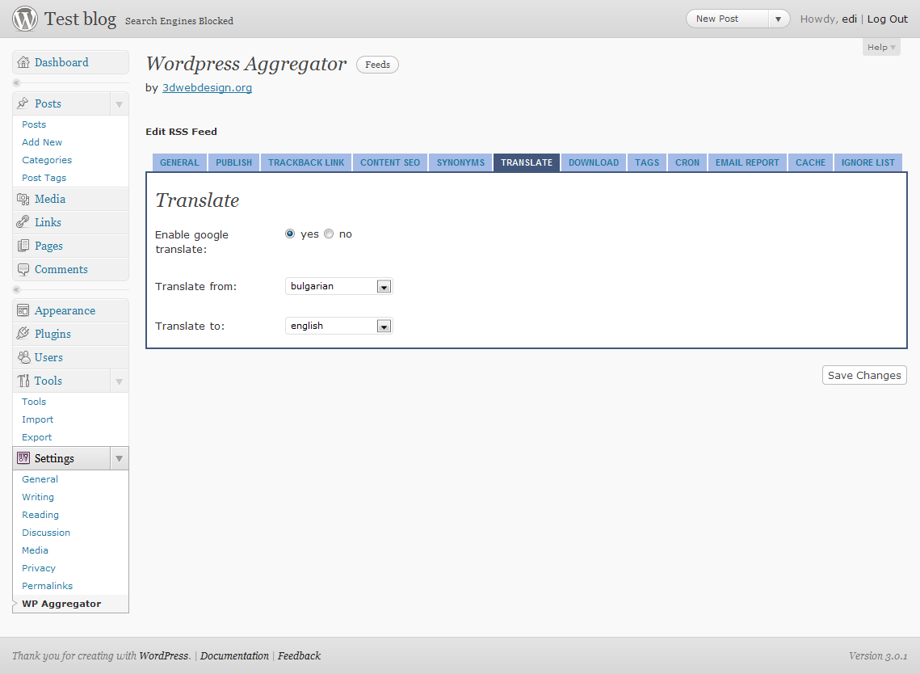Click the Users icon in sidebar
Viewport: 920px width, 674px height.
coord(23,357)
